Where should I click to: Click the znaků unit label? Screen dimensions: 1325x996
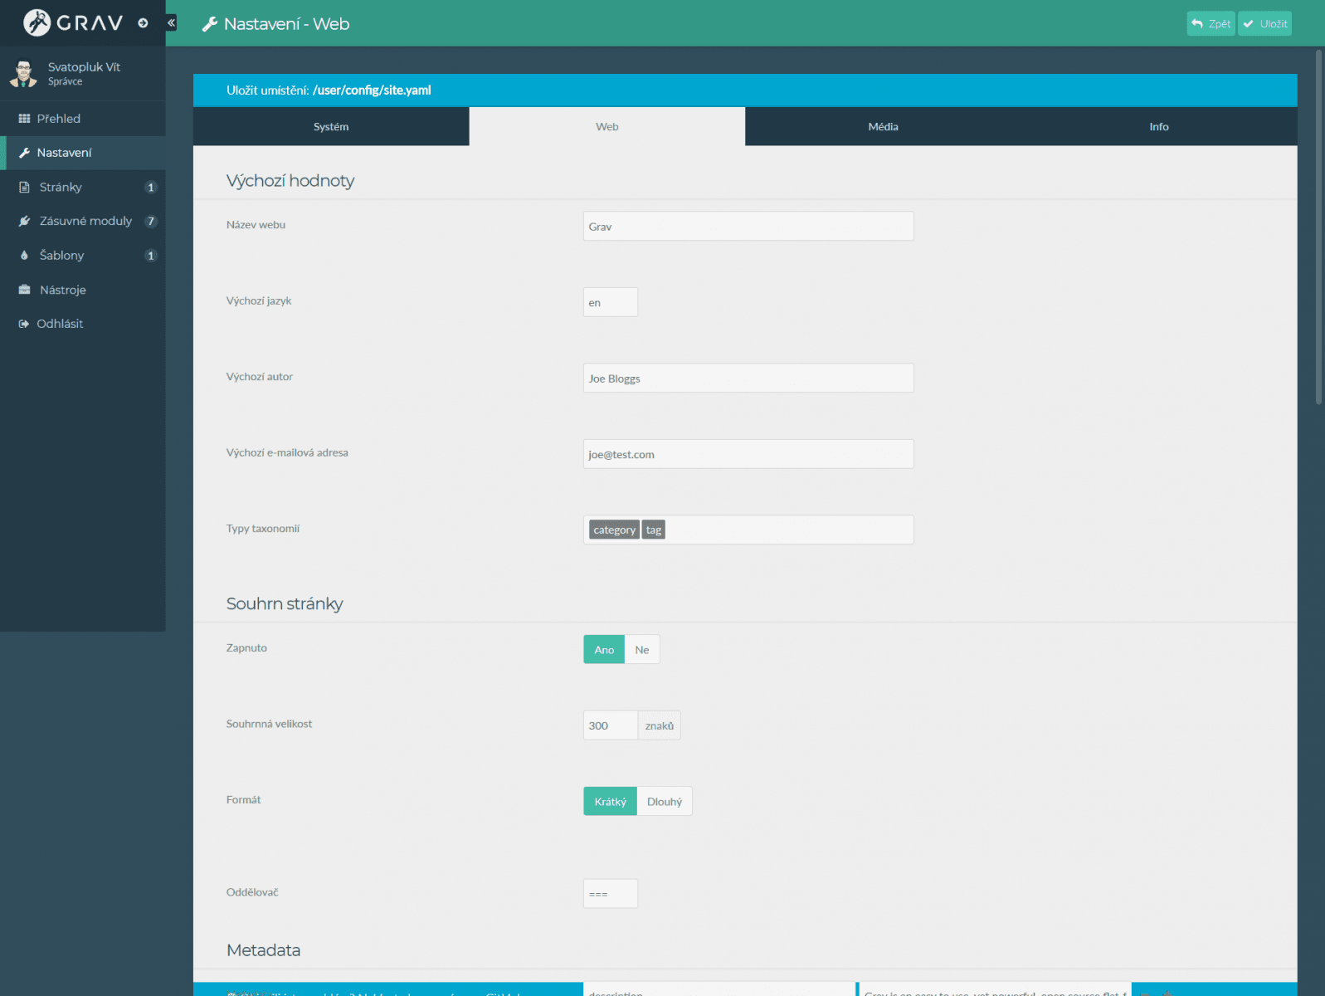(660, 725)
